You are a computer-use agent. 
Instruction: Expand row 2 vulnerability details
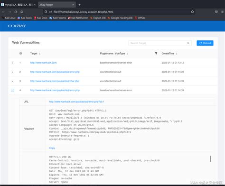[12, 72]
